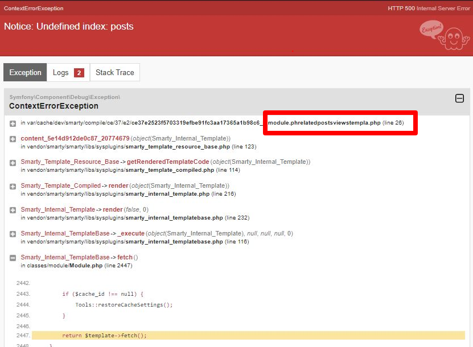
Task: Click module.phrelatedpostsviewstempla.php file name
Action: point(324,123)
